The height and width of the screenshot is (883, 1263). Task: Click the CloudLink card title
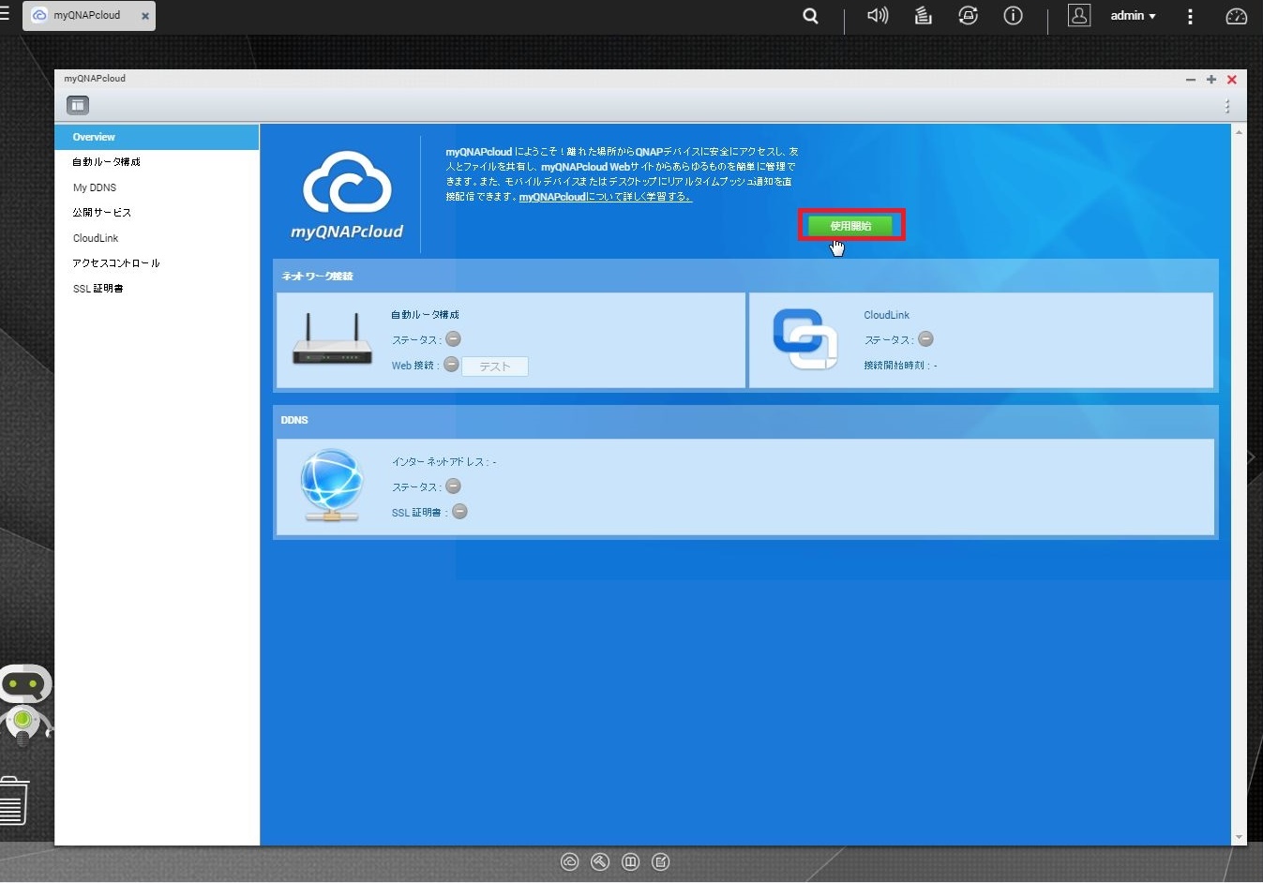tap(886, 315)
